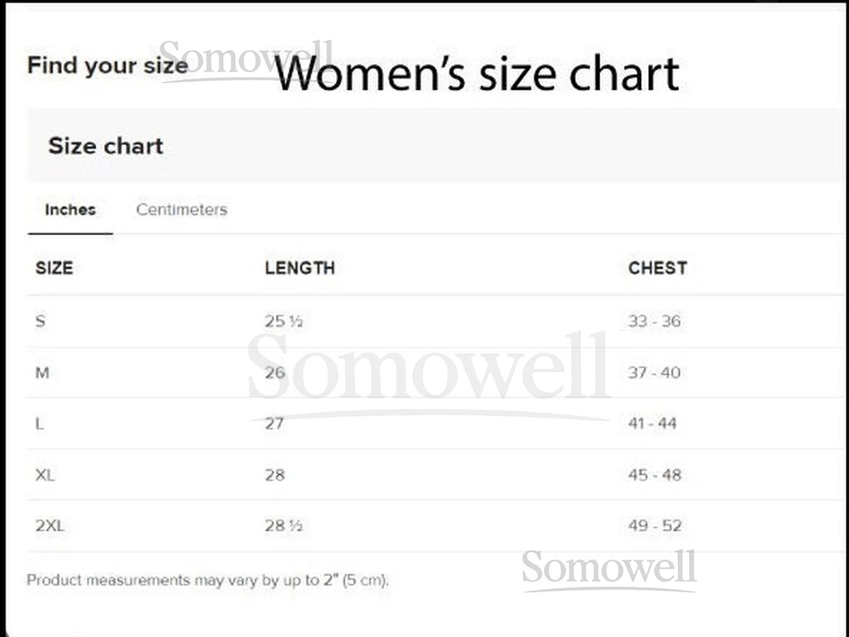
Task: Select the XL size row label
Action: pos(45,475)
